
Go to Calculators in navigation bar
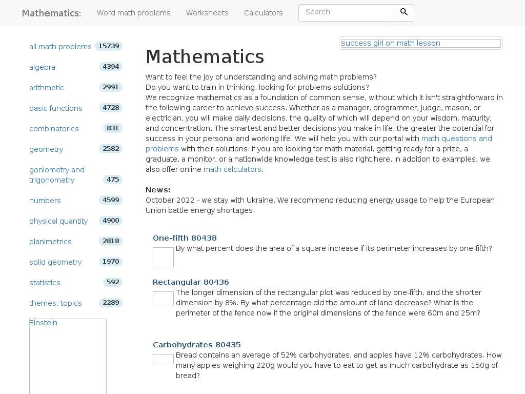point(263,13)
